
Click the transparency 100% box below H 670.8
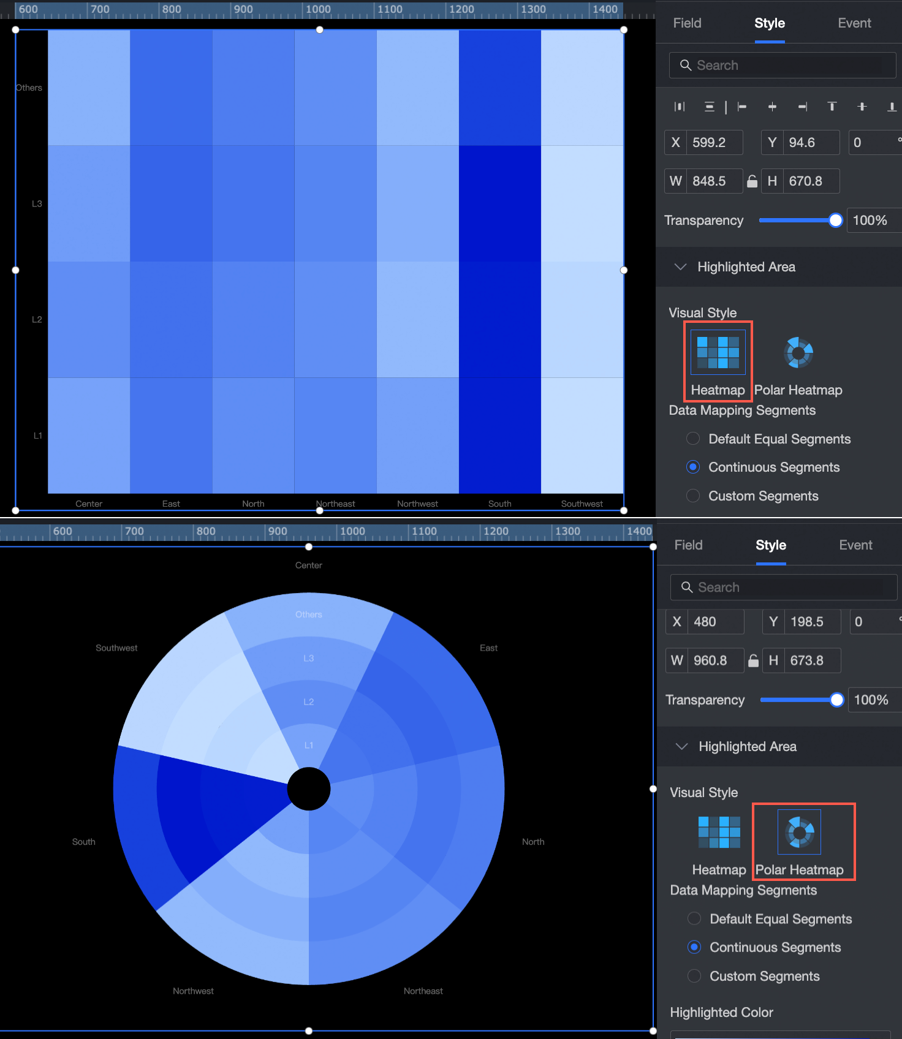coord(874,221)
